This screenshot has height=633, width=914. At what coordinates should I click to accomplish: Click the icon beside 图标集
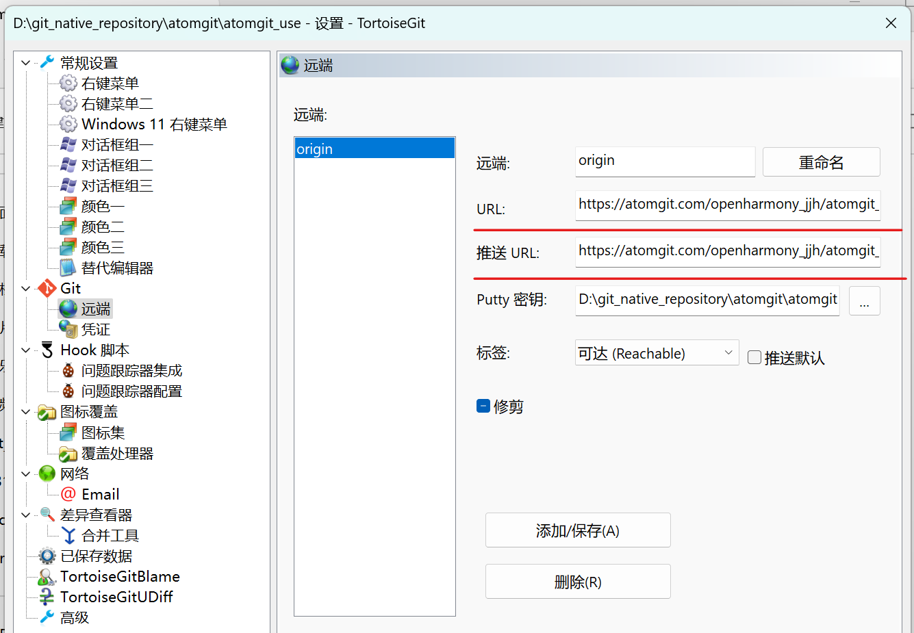click(x=68, y=432)
